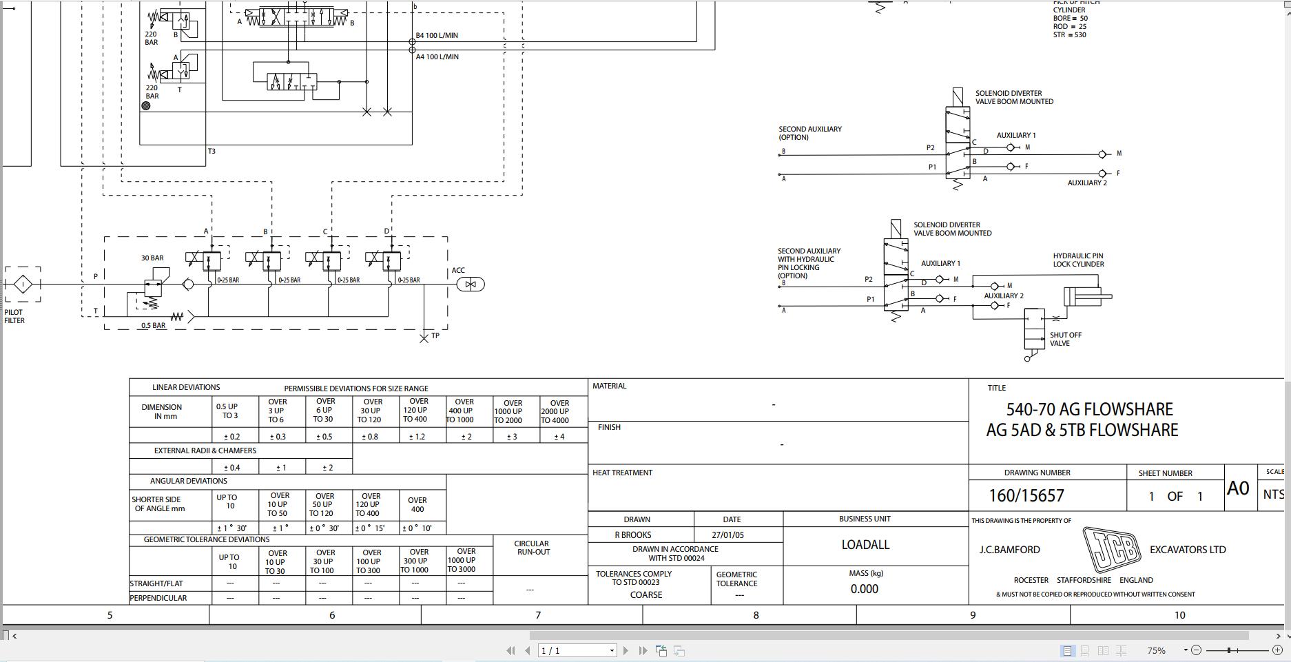Click the COARSE tolerance text
This screenshot has height=662, width=1291.
pyautogui.click(x=645, y=594)
